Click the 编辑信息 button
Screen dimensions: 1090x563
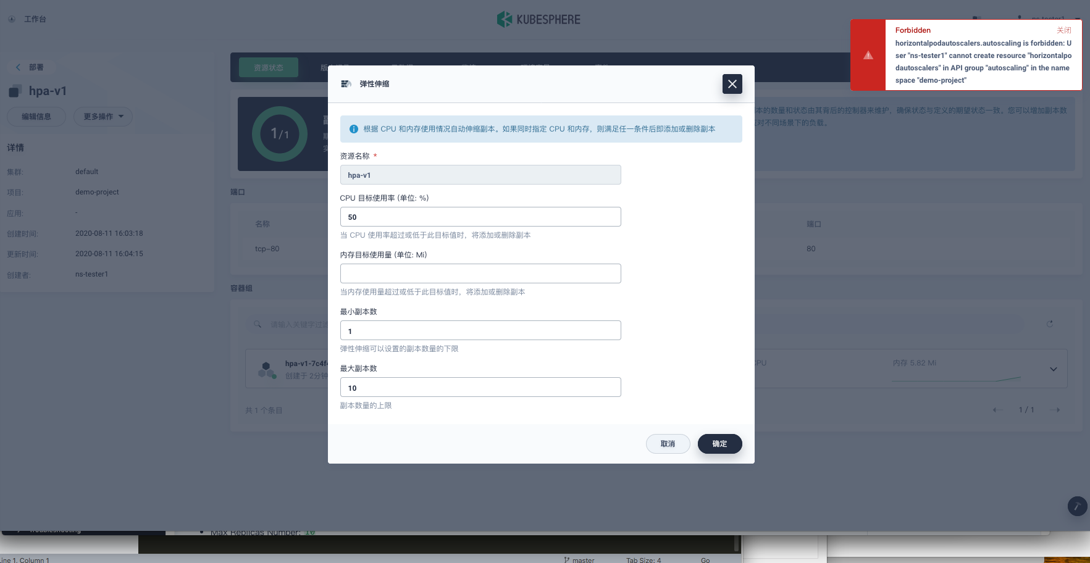click(36, 117)
